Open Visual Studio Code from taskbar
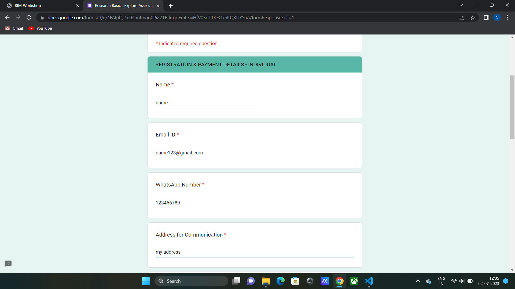The width and height of the screenshot is (515, 289). [x=369, y=281]
